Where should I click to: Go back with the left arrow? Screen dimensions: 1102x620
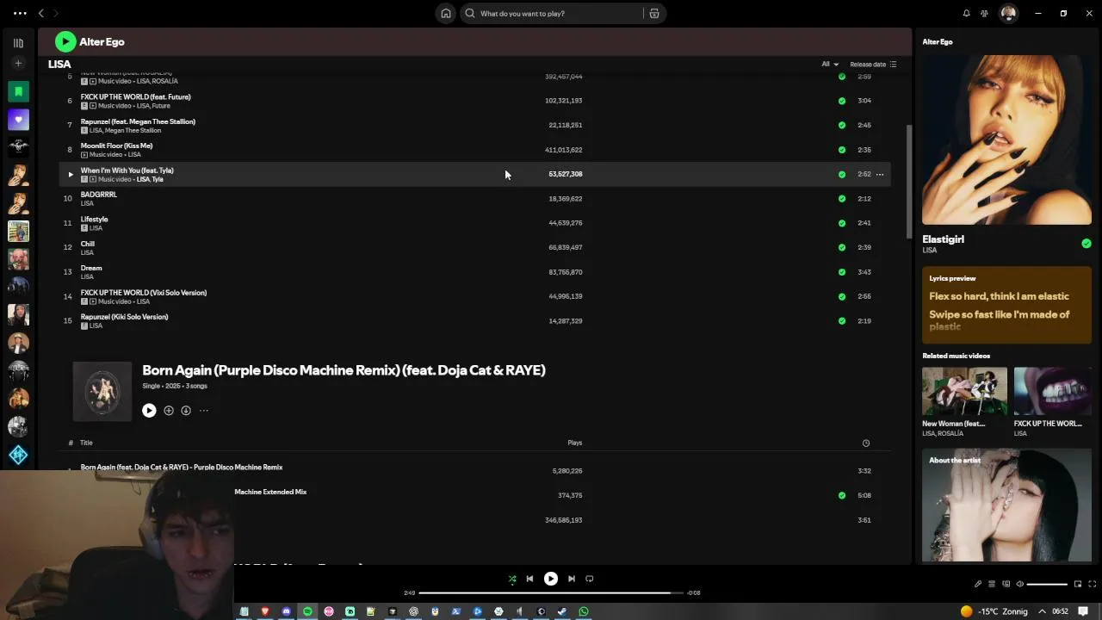(x=40, y=14)
